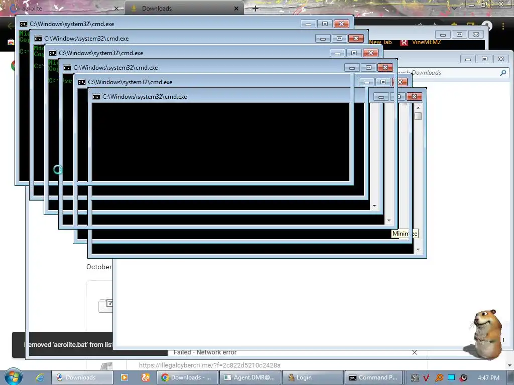514x385 pixels.
Task: Maximize the Downloads explorer window
Action: tap(484, 59)
